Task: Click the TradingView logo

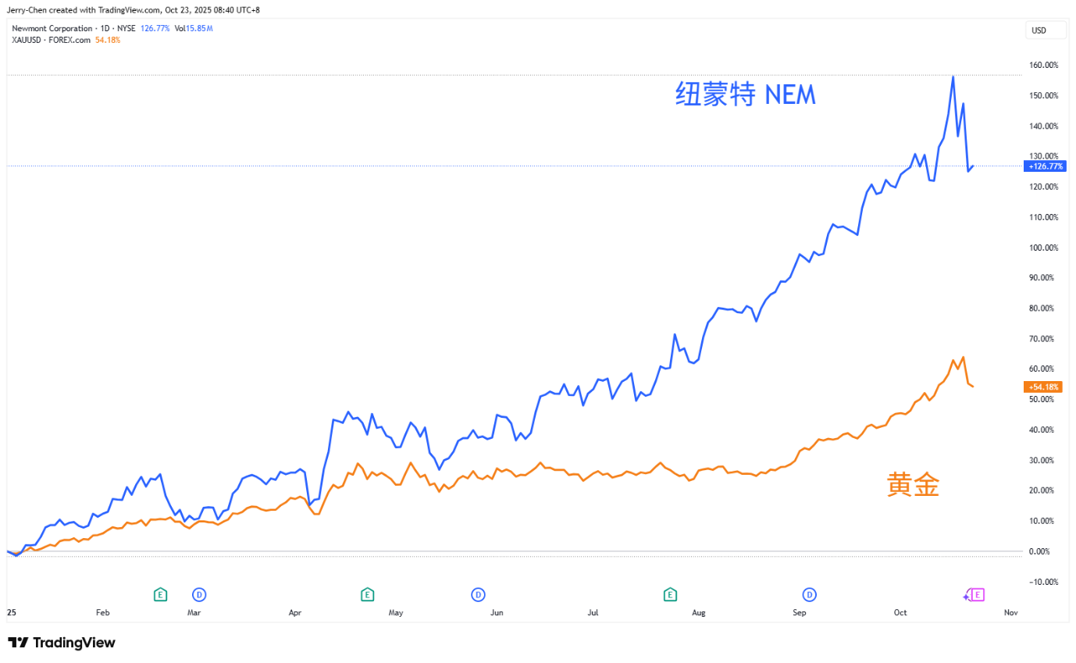Action: coord(62,643)
